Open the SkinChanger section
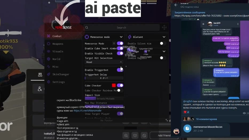The height and width of the screenshot is (140, 249). click(61, 74)
